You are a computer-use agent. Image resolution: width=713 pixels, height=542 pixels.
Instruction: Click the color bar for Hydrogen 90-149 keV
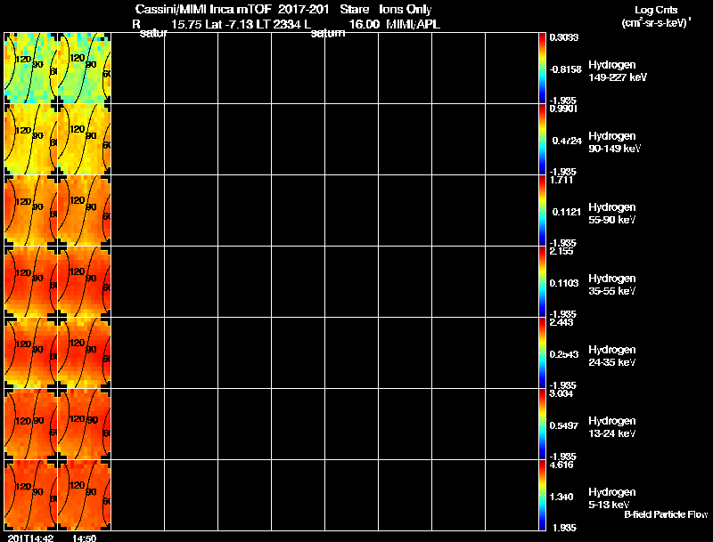coord(542,140)
